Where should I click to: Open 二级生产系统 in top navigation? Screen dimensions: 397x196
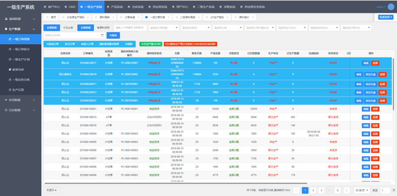203,7
